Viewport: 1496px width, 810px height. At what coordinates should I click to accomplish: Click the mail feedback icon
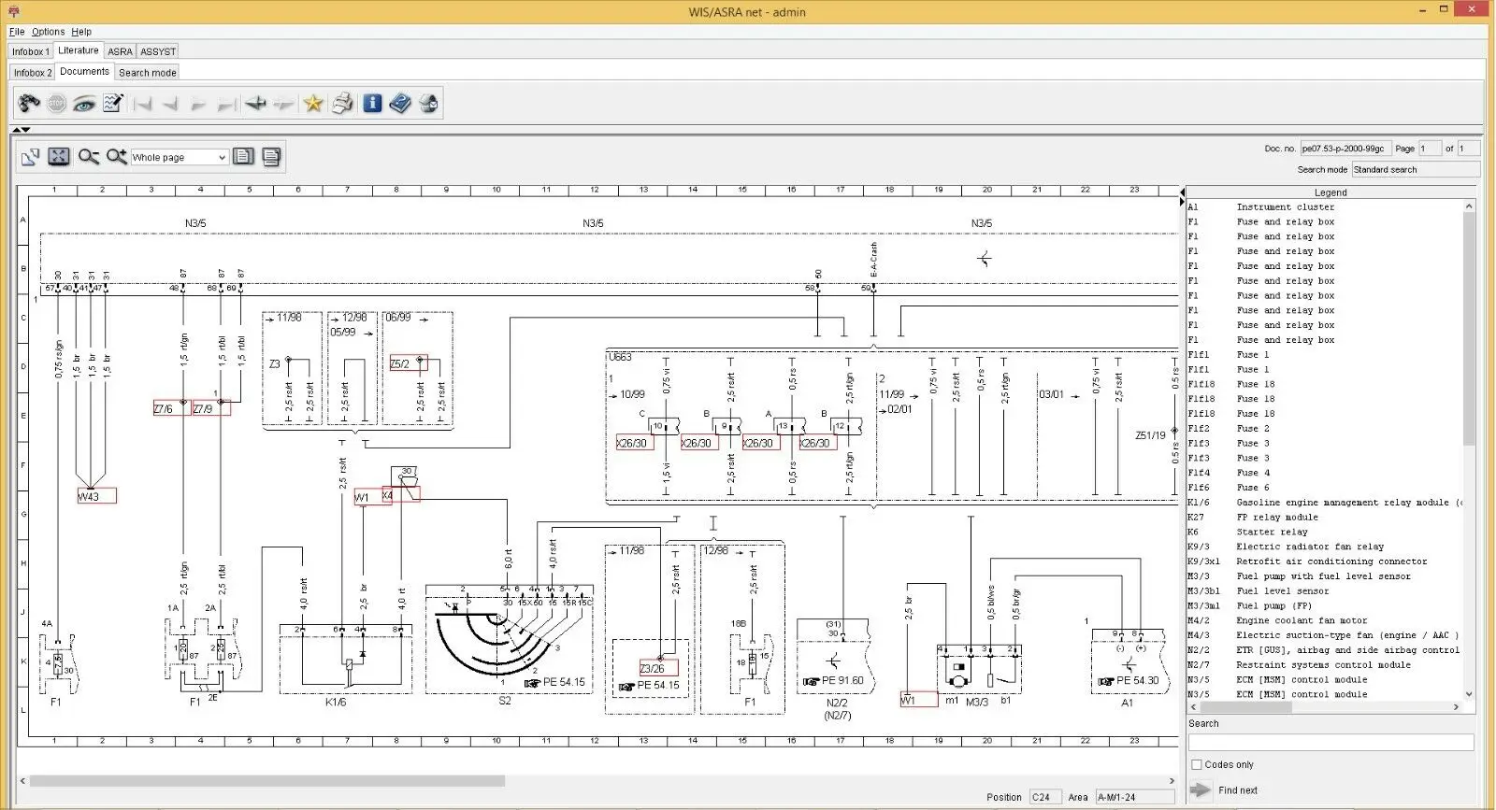pyautogui.click(x=429, y=104)
